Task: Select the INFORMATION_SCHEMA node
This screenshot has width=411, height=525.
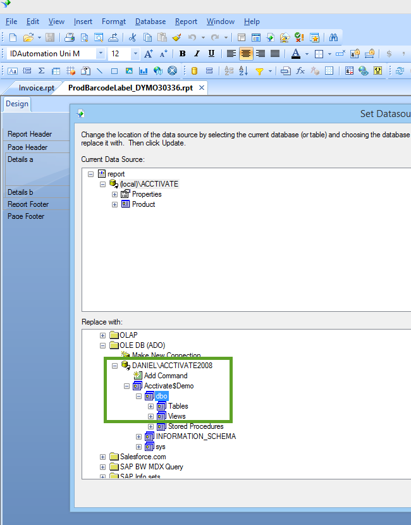Action: coord(196,436)
